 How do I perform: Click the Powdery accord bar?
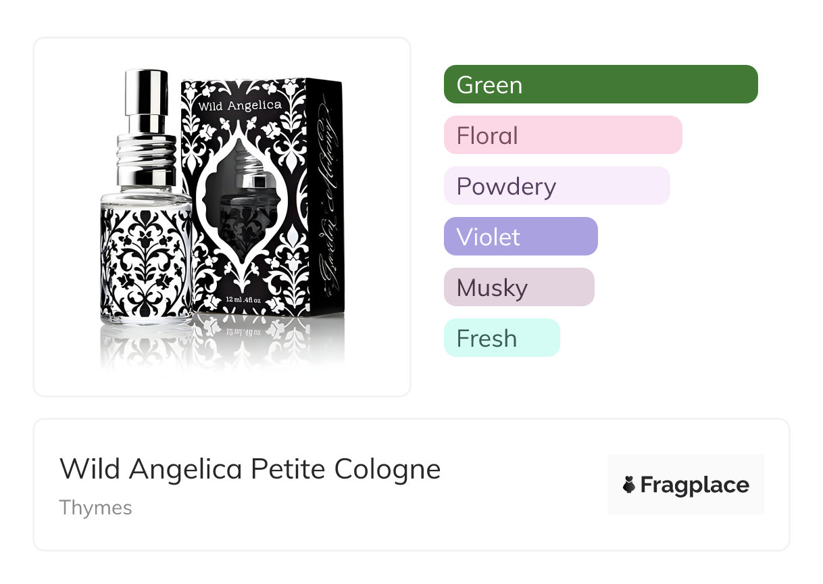tap(557, 186)
